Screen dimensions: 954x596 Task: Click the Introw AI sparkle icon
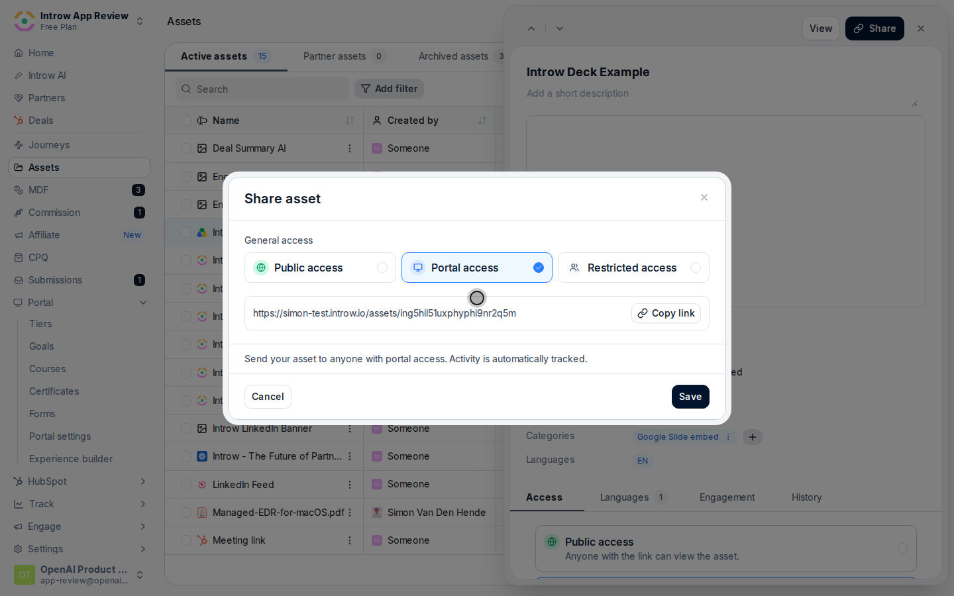click(19, 75)
